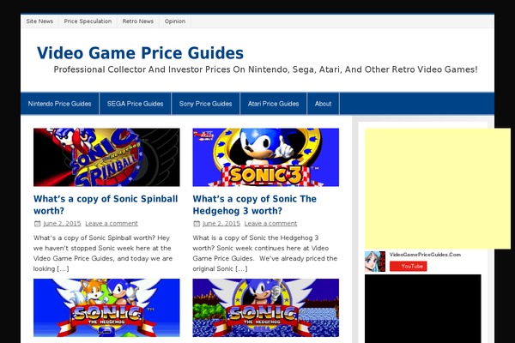Open the original Sonic The Hedgehog thumbnail
This screenshot has width=515, height=343.
click(266, 308)
